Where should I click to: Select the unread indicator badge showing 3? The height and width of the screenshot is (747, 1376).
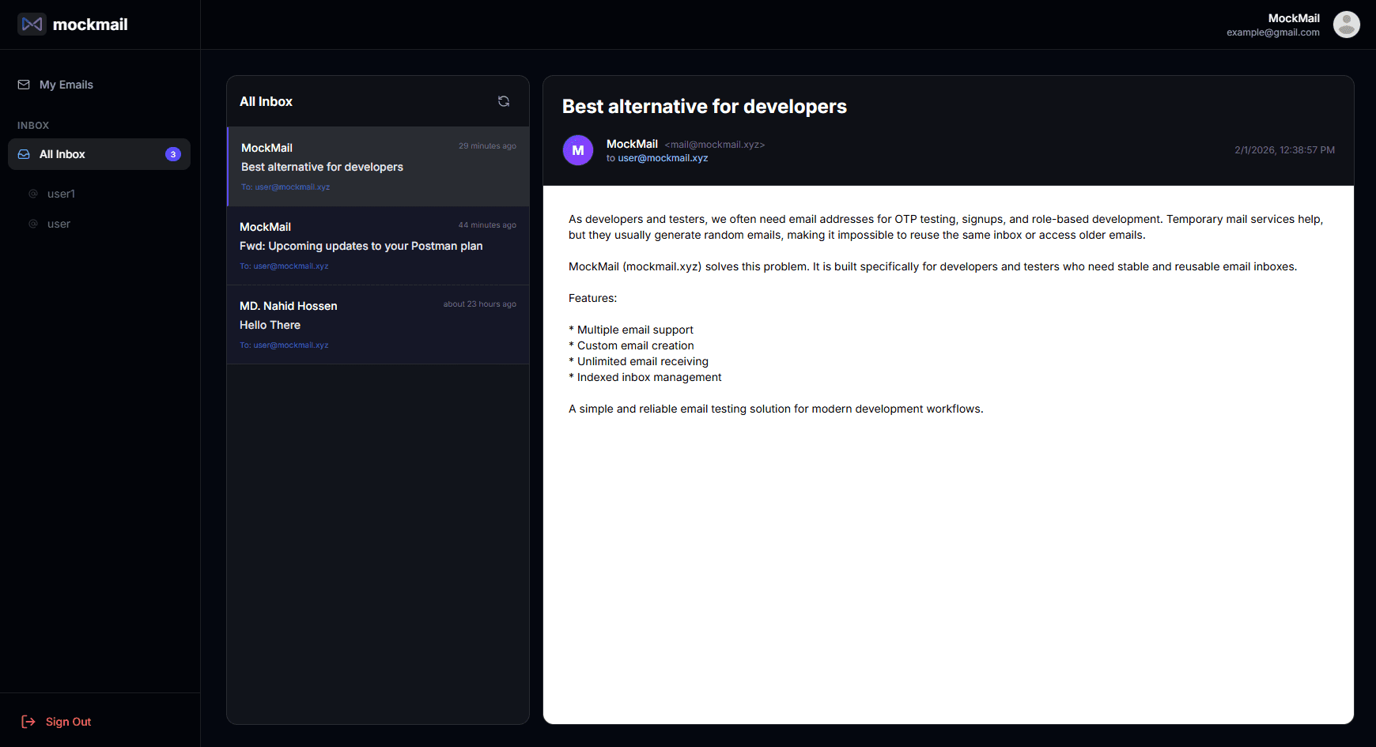tap(173, 154)
